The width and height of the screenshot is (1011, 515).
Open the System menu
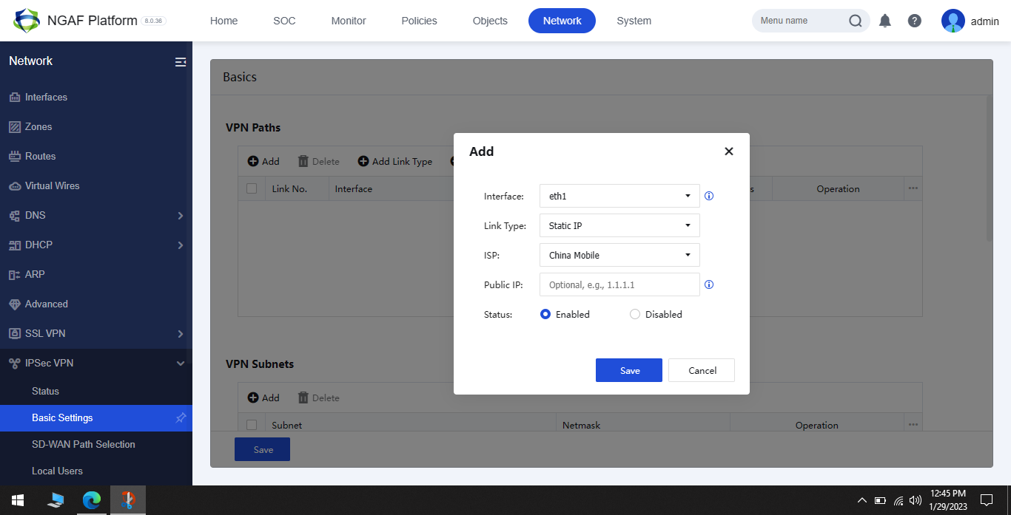634,20
